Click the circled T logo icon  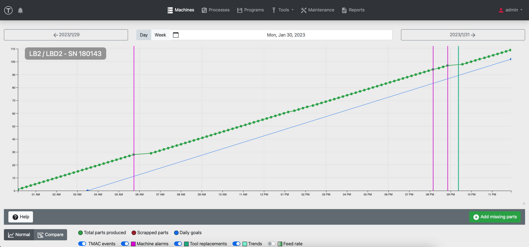click(x=8, y=10)
